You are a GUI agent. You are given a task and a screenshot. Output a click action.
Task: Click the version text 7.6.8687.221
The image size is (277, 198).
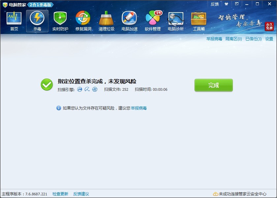click(x=36, y=194)
